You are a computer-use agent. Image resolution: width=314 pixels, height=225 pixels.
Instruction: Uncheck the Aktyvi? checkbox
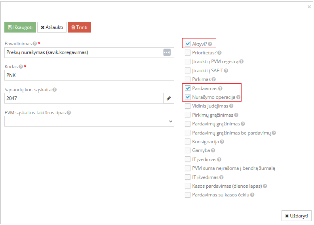pos(188,44)
